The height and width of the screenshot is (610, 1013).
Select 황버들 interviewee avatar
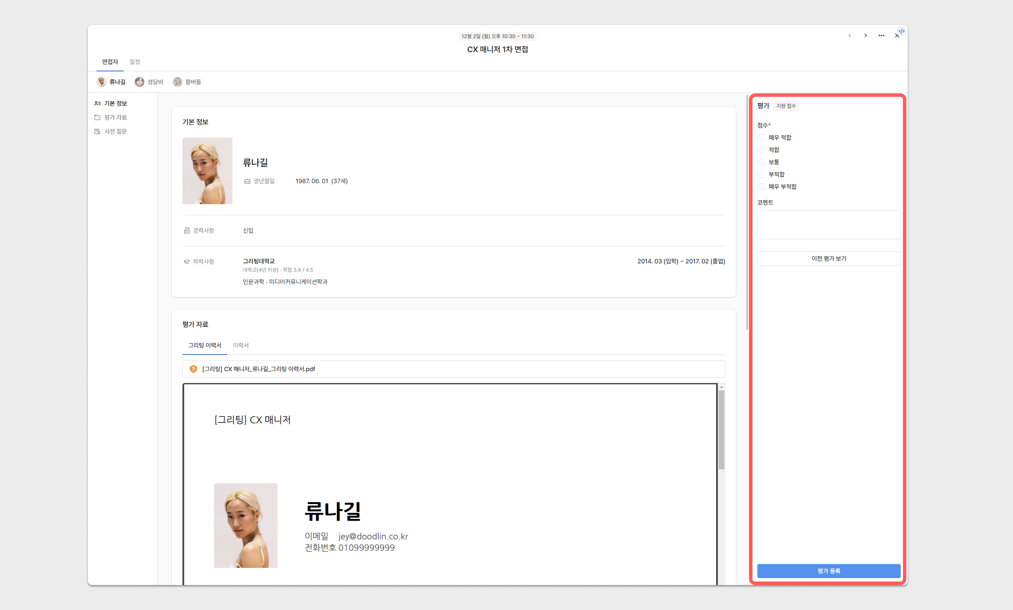point(177,82)
